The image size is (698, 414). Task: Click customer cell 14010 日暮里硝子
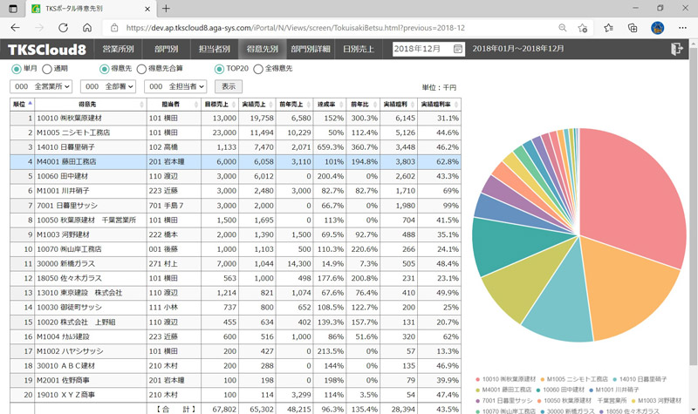[91, 147]
